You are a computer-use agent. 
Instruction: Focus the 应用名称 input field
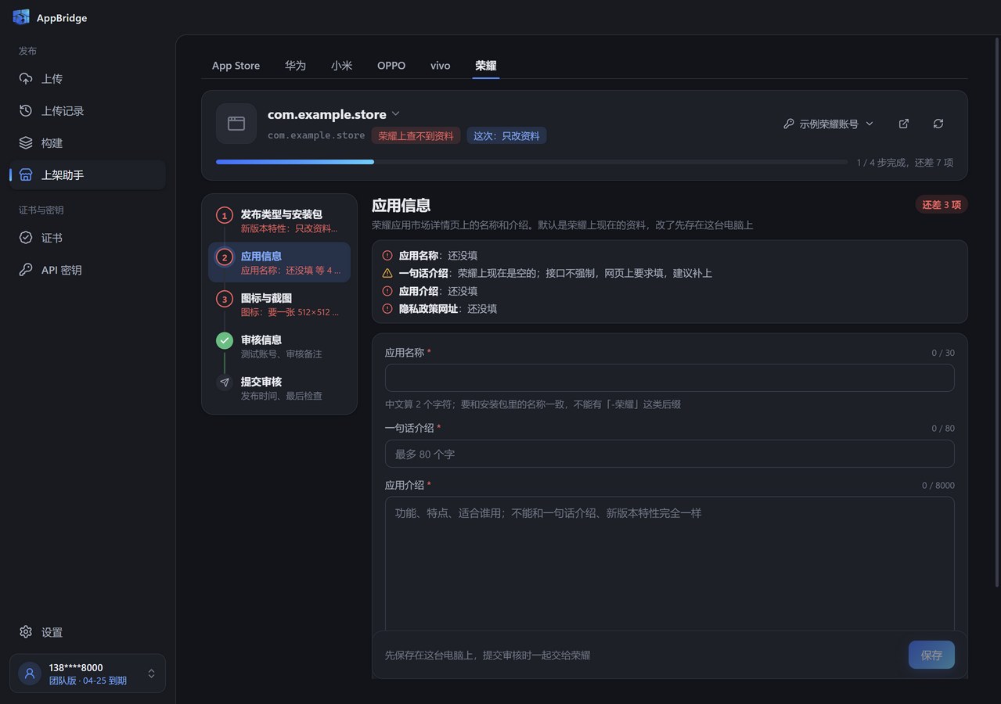click(670, 378)
